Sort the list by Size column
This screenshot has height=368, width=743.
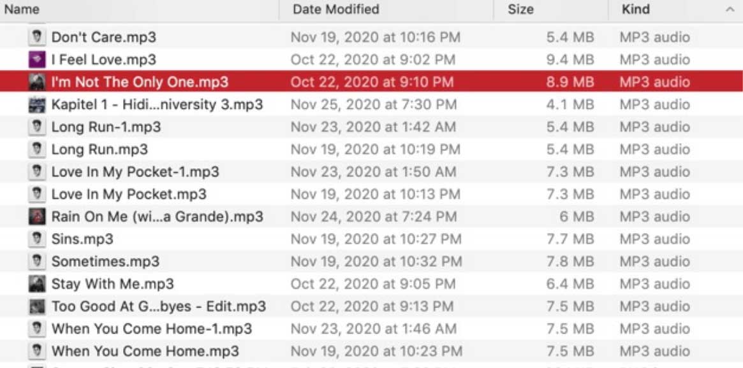(520, 10)
